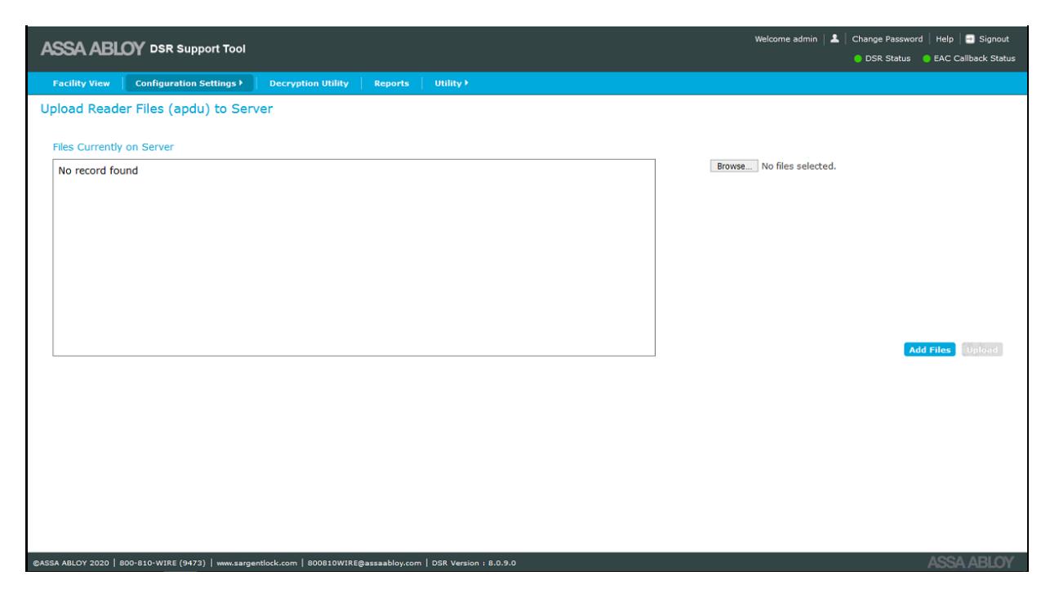
Task: Expand the Configuration Settings menu
Action: [189, 83]
